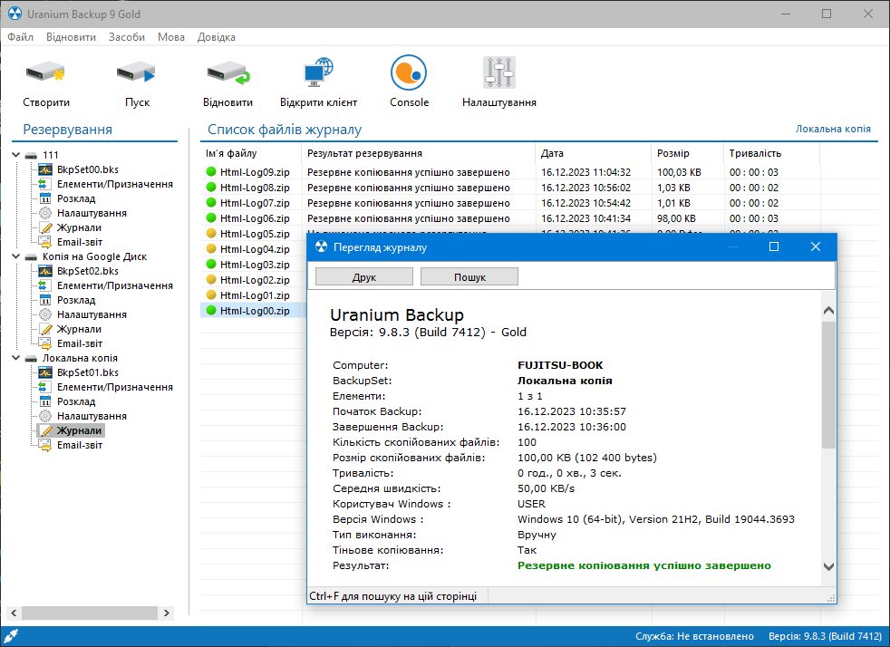Open Розклад calendar item under 111
This screenshot has width=890, height=647.
pos(76,198)
